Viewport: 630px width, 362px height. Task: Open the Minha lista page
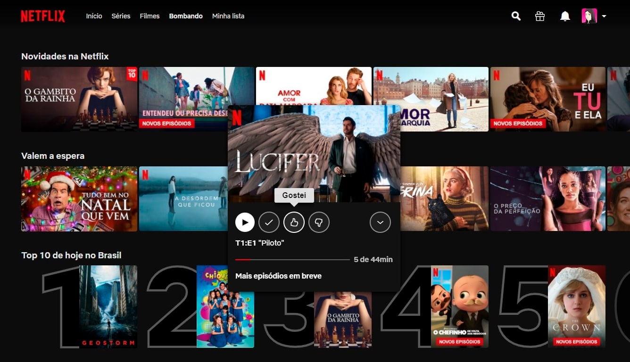(x=228, y=16)
